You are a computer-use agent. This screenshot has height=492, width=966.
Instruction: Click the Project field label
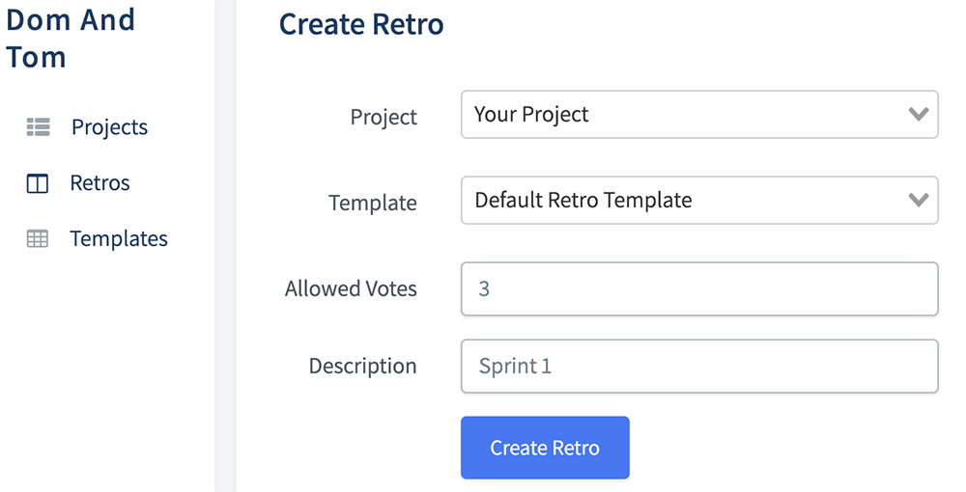pyautogui.click(x=384, y=117)
